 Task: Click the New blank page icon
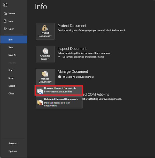5,21
